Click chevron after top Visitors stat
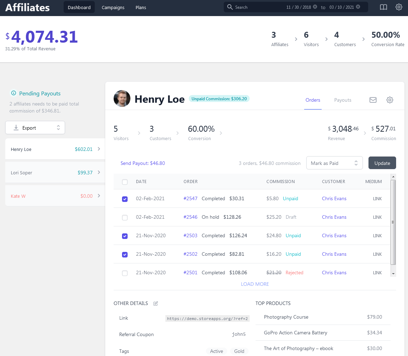Image resolution: width=408 pixels, height=356 pixels. [326, 39]
